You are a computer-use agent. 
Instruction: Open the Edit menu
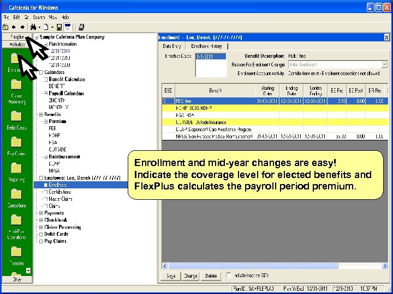pyautogui.click(x=16, y=17)
